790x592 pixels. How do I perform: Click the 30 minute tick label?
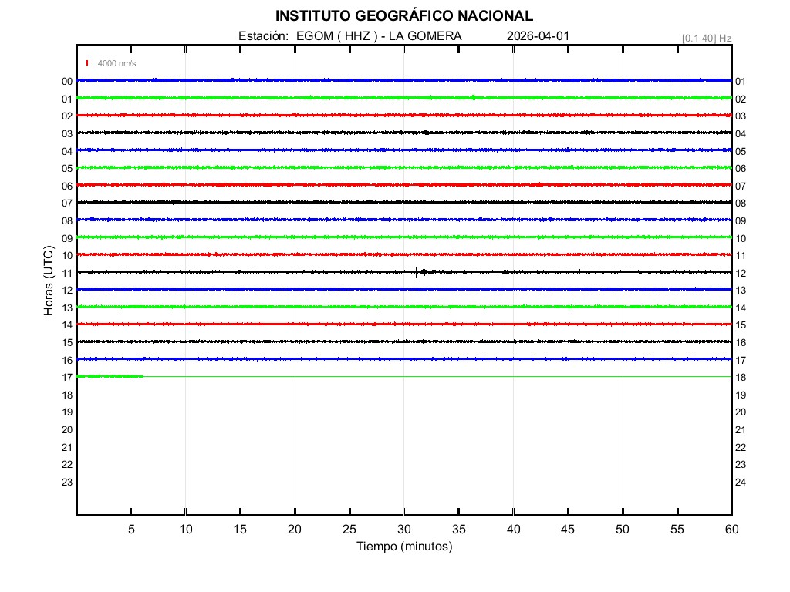pyautogui.click(x=403, y=529)
